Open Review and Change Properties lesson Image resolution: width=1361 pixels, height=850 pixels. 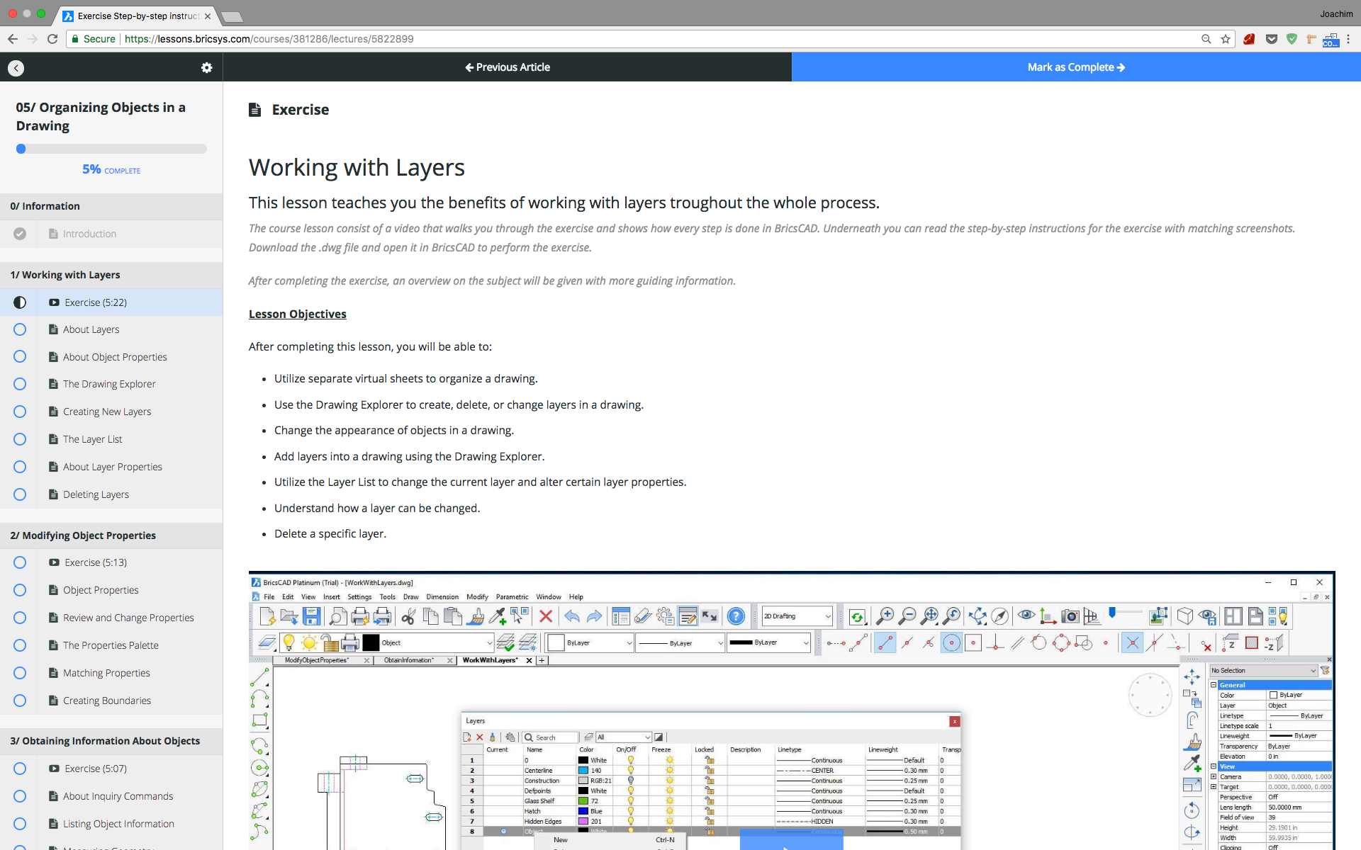(128, 618)
